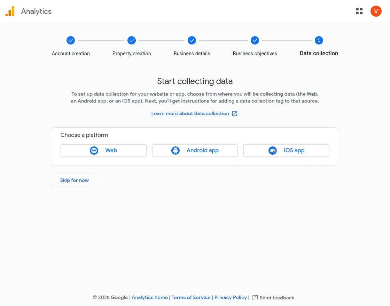Choose the Android app platform option

pyautogui.click(x=195, y=150)
